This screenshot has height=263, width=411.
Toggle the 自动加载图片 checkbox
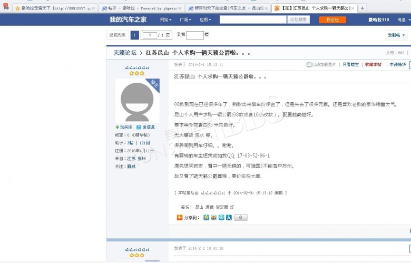click(309, 64)
